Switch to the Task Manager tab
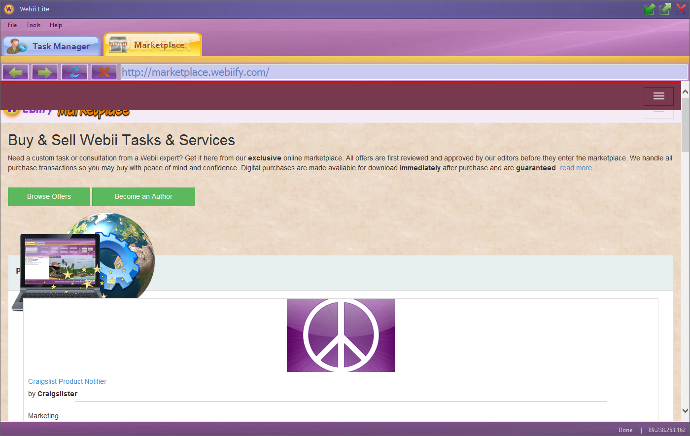 [x=51, y=46]
